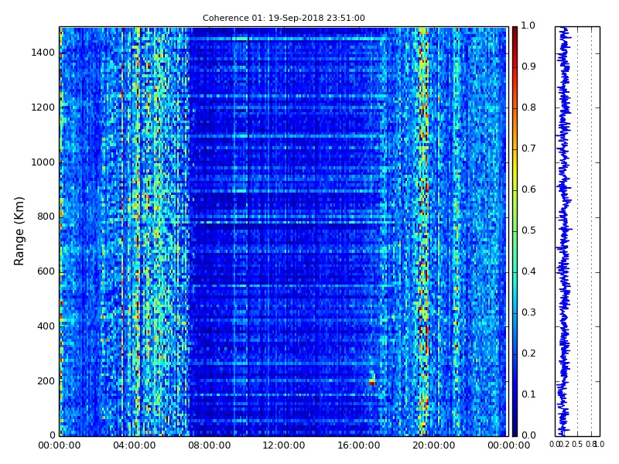Click the colorbar 0.2 value label
The image size is (619, 464).
(x=528, y=353)
